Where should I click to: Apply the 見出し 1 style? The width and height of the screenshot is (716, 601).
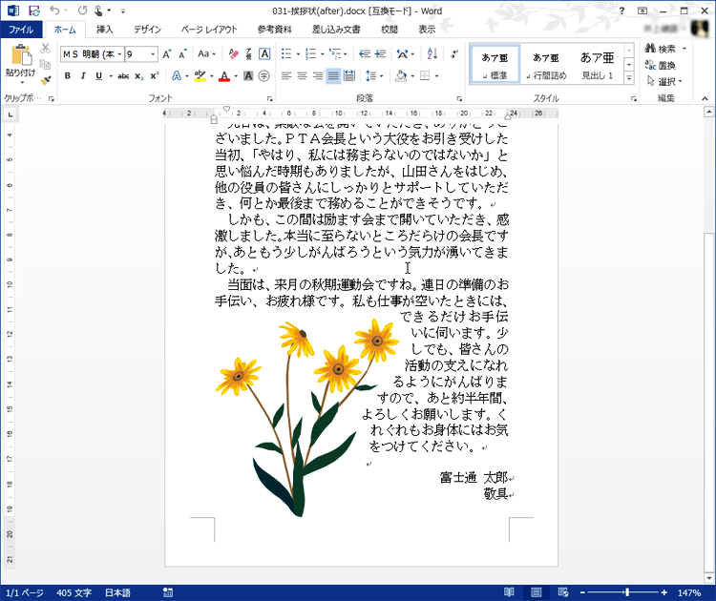pyautogui.click(x=598, y=65)
